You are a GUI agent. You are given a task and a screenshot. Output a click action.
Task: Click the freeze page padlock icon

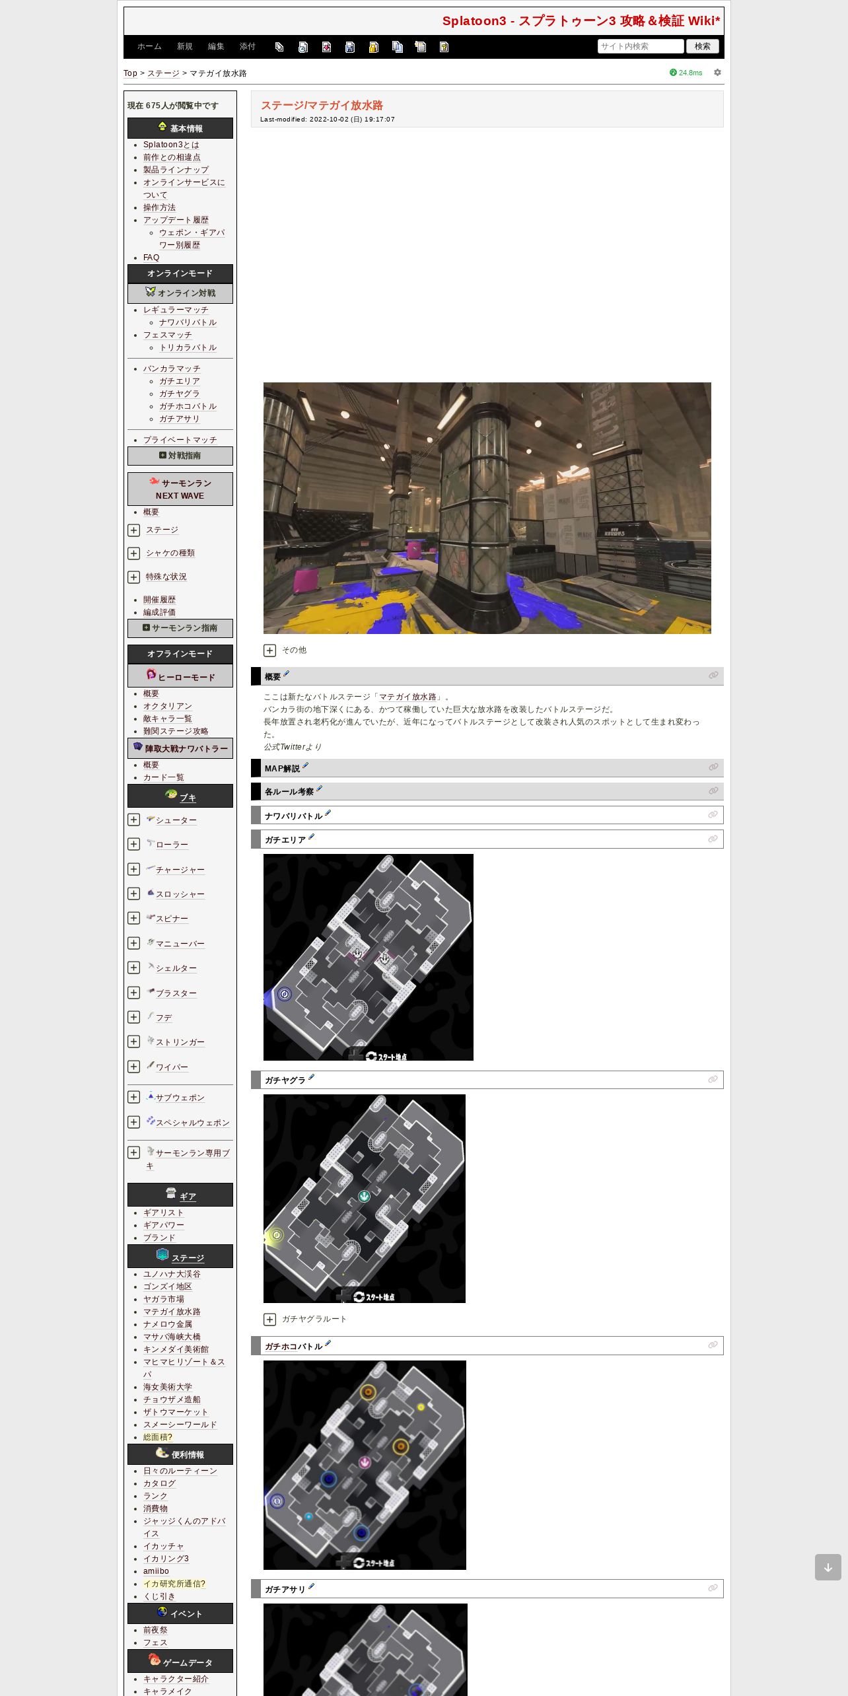click(x=373, y=47)
